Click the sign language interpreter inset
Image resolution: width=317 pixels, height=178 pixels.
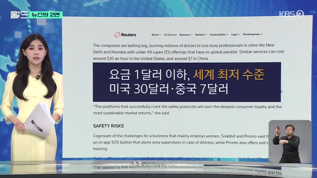289,142
